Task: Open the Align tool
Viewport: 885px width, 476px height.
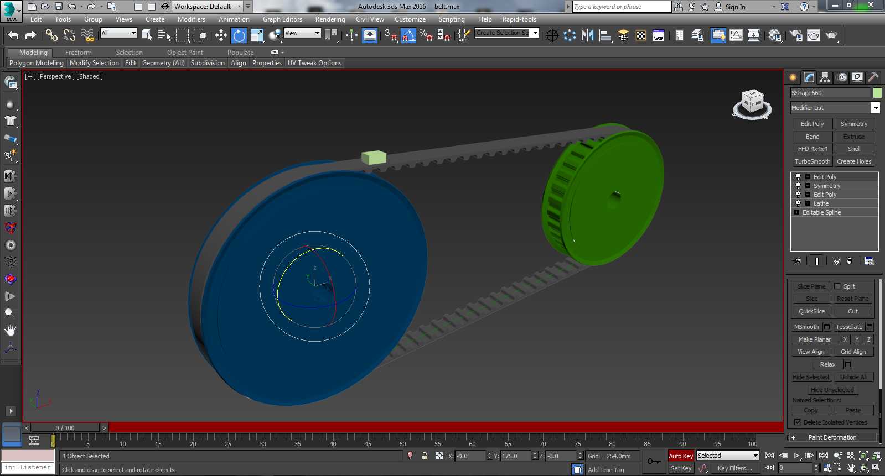Action: coord(605,35)
